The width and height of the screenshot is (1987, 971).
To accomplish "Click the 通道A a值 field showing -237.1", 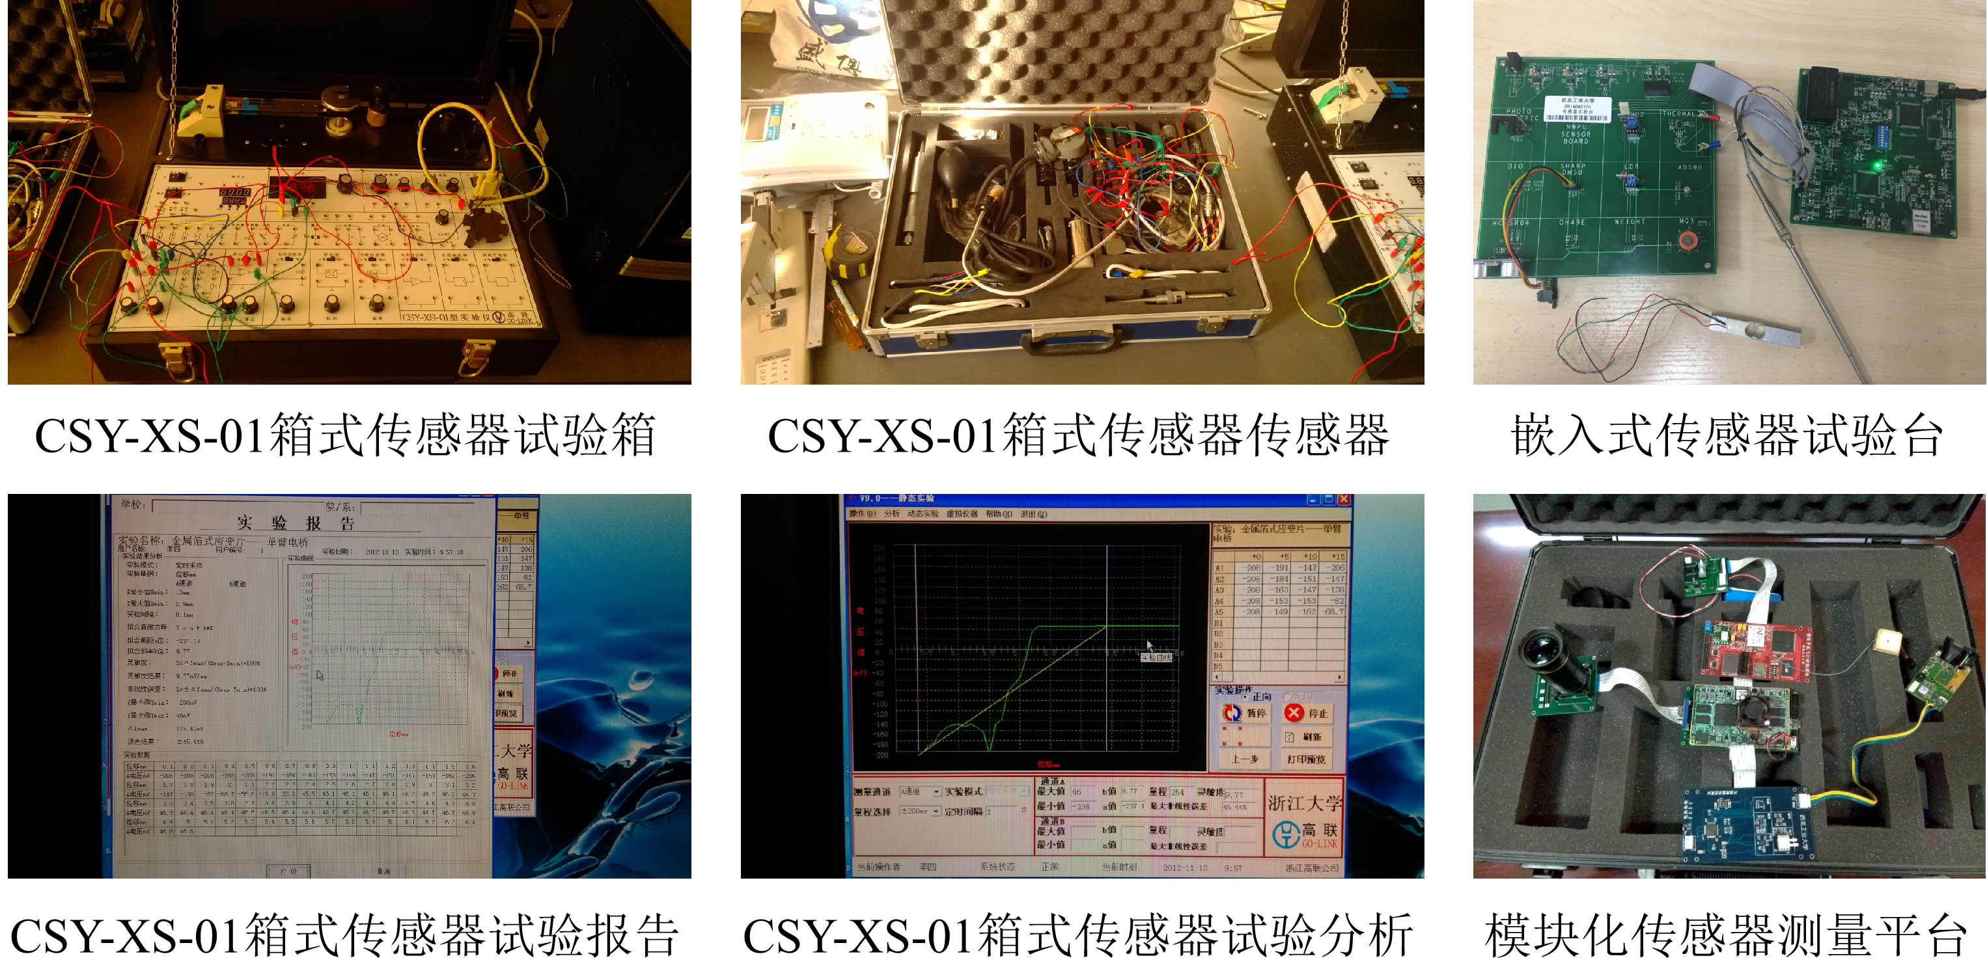I will pos(1132,806).
